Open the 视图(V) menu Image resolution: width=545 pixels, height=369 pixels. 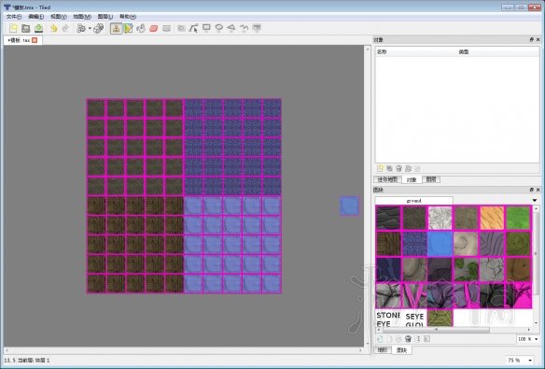click(x=59, y=16)
